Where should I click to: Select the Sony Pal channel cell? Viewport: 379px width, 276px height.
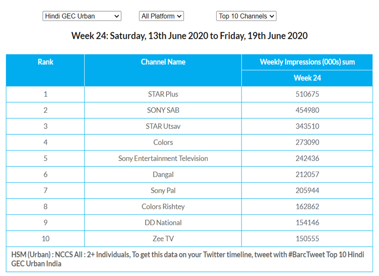pos(163,190)
